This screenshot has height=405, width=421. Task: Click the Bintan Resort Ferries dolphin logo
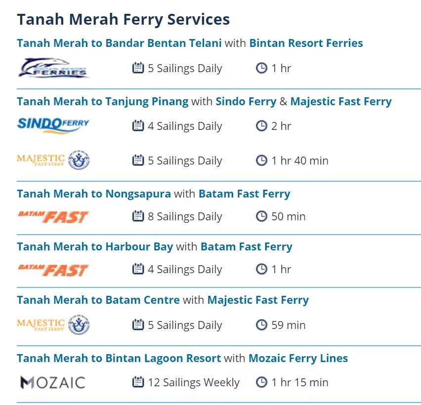pyautogui.click(x=53, y=68)
